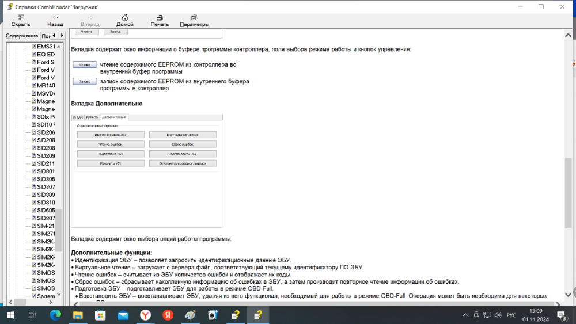Viewport: 576px width, 324px height.
Task: Select the SID807 topic
Action: coord(46,218)
